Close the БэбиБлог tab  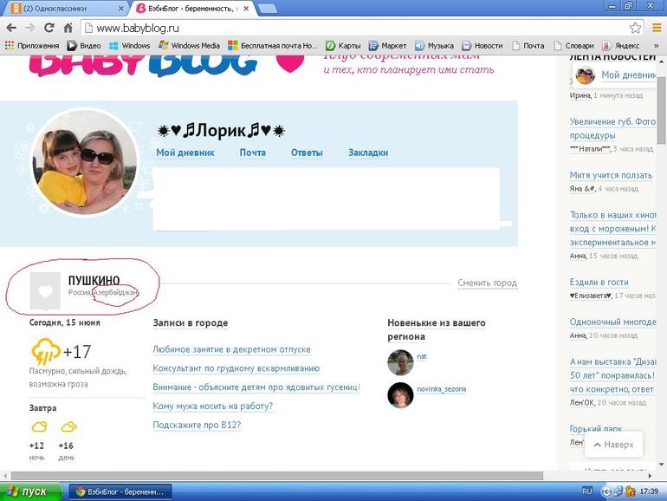coord(246,9)
